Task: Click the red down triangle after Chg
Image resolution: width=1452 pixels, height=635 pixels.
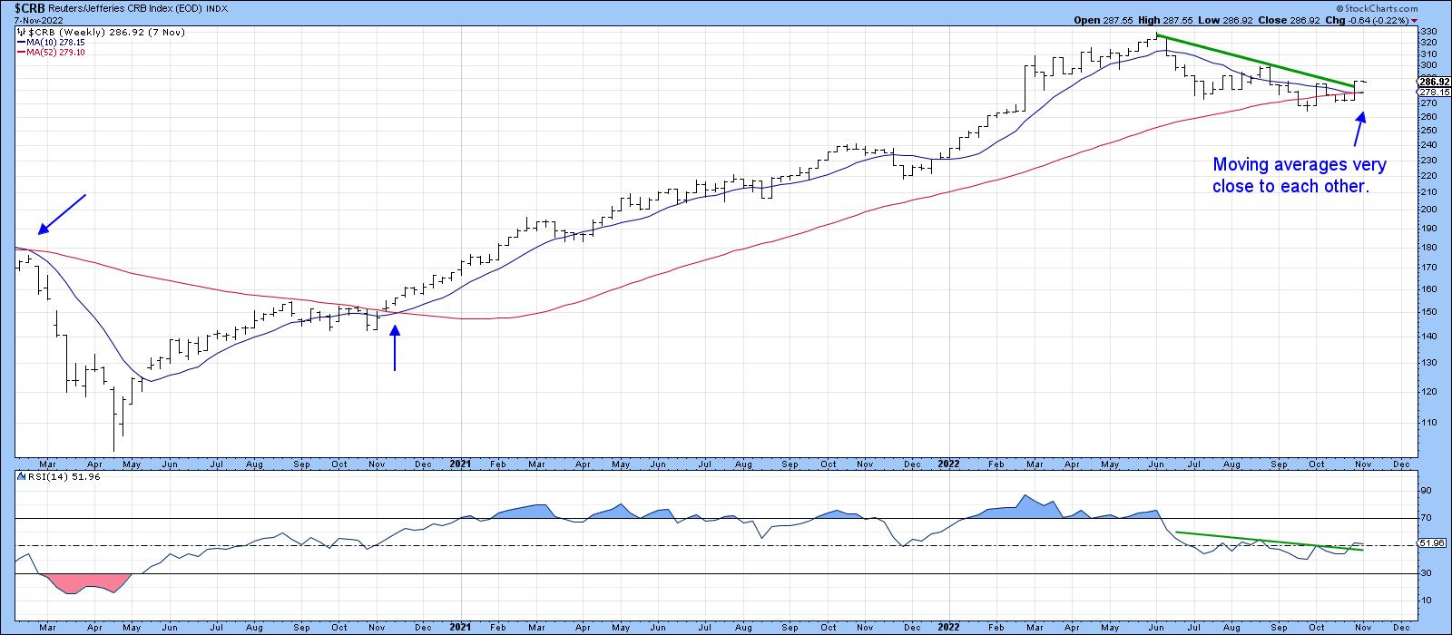Action: click(x=1415, y=19)
